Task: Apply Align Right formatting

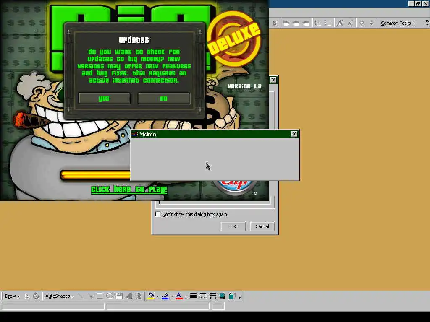Action: (x=306, y=23)
